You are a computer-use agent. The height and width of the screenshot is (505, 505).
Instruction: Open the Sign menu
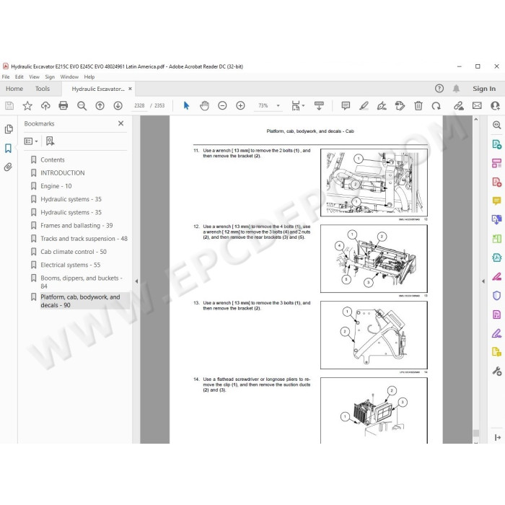(x=50, y=76)
